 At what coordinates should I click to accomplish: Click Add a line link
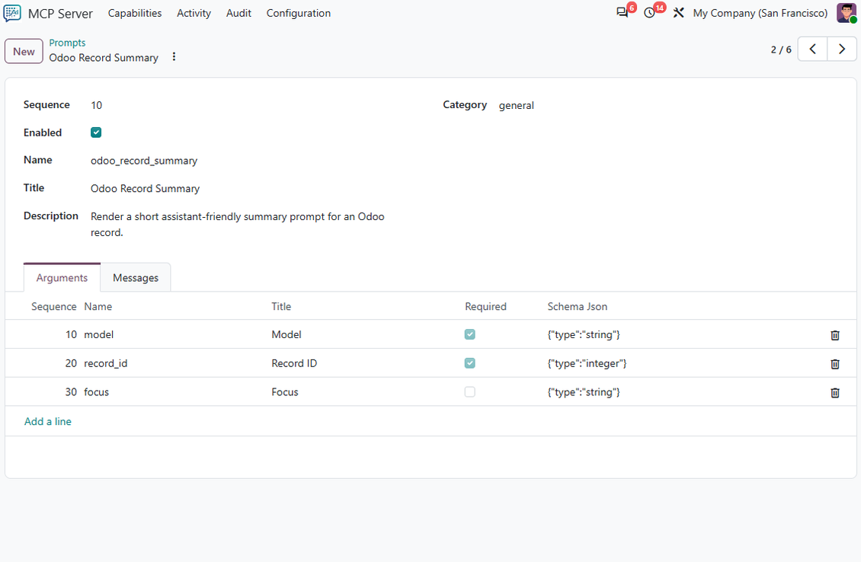pos(48,422)
